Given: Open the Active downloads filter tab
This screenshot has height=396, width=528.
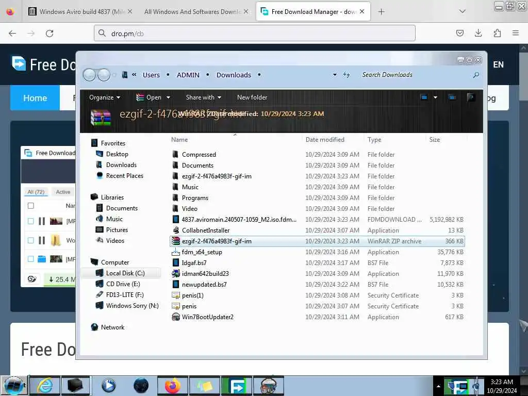Looking at the screenshot, I should point(63,192).
